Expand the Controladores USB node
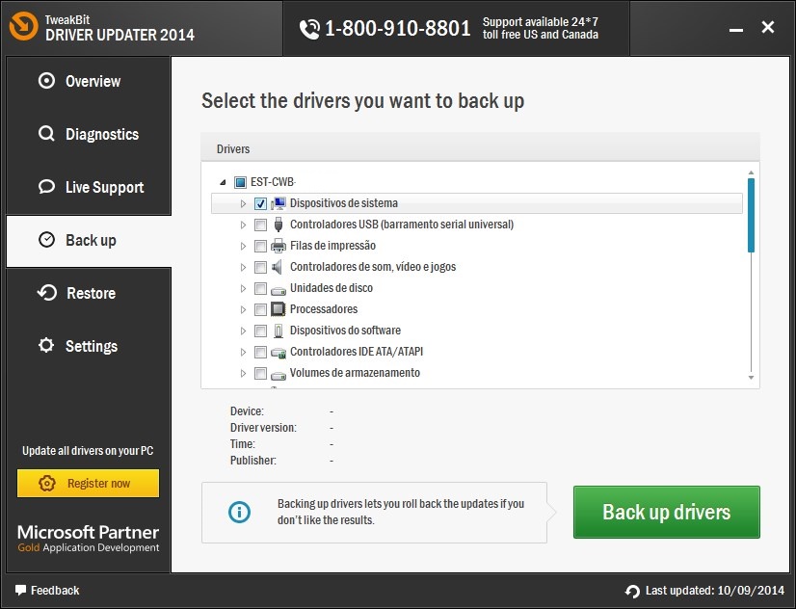Screen dimensions: 796x609 pos(243,225)
